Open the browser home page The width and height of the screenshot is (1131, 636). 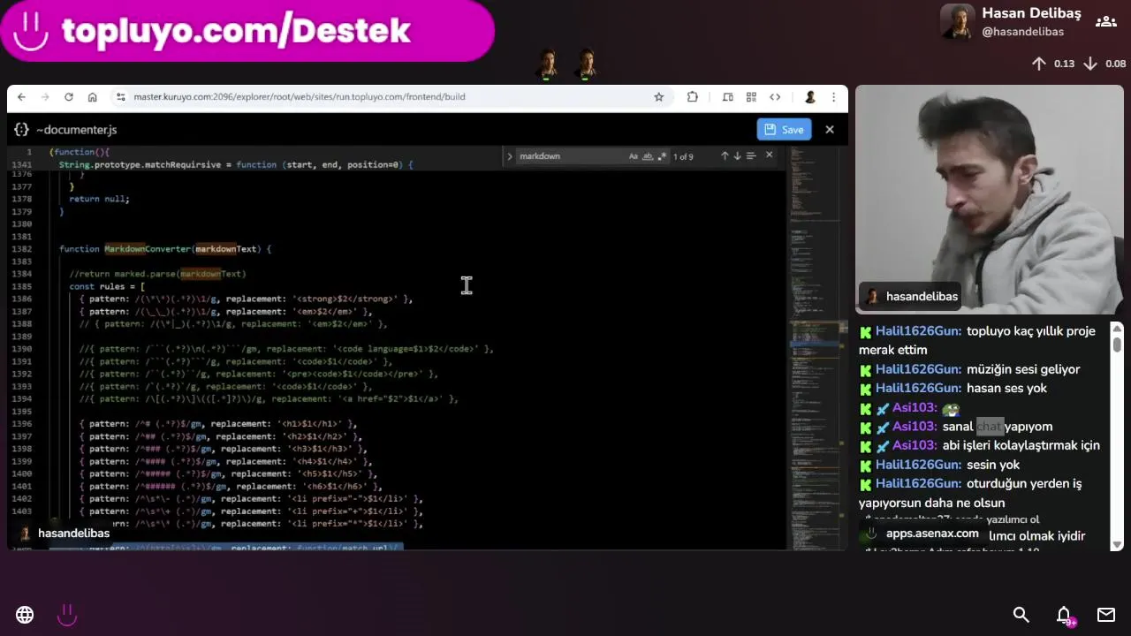coord(92,97)
